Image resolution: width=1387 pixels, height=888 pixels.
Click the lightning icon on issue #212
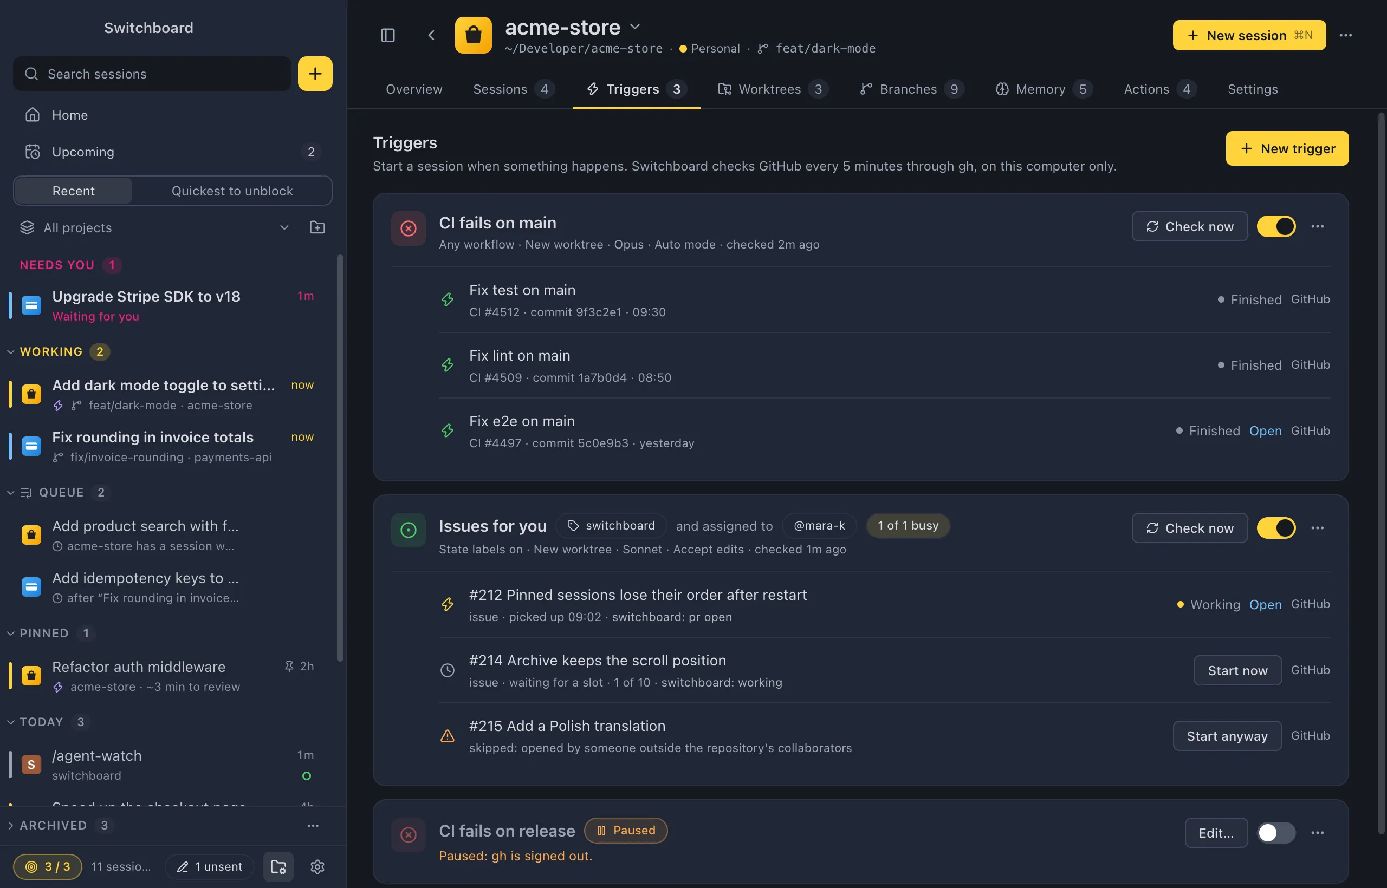(x=448, y=604)
